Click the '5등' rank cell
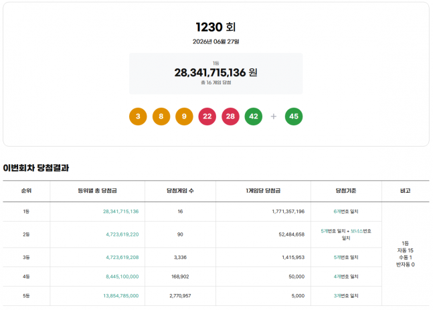This screenshot has height=310, width=433. click(x=26, y=296)
